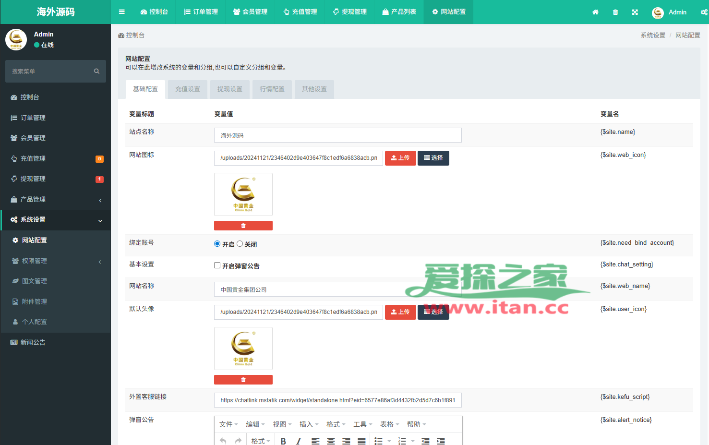
Task: Click the 控制台 breadcrumb link
Action: click(x=132, y=35)
